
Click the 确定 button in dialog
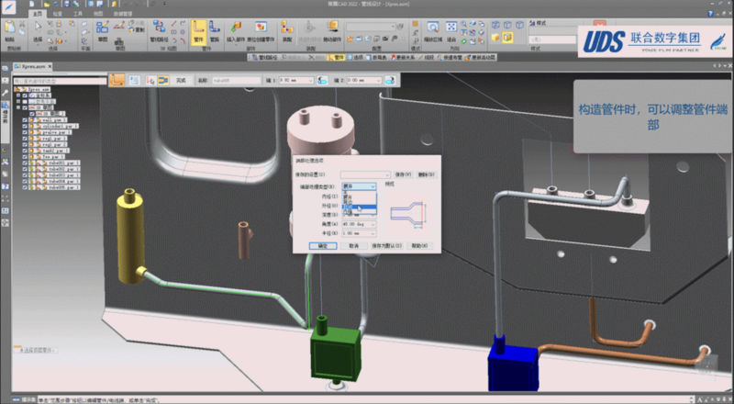coord(322,246)
